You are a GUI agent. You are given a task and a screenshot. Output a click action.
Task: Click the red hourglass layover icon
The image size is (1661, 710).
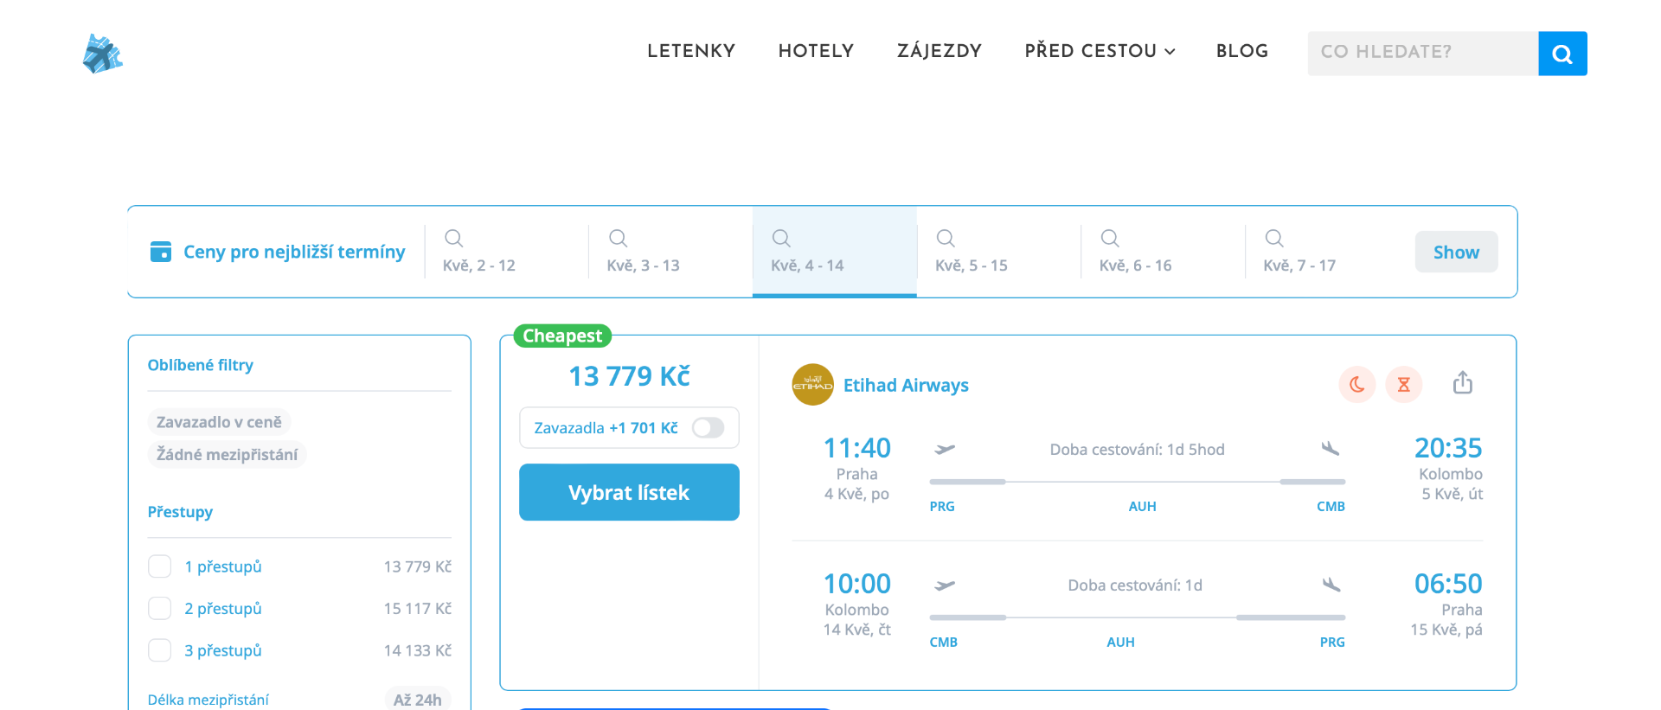[x=1403, y=385]
